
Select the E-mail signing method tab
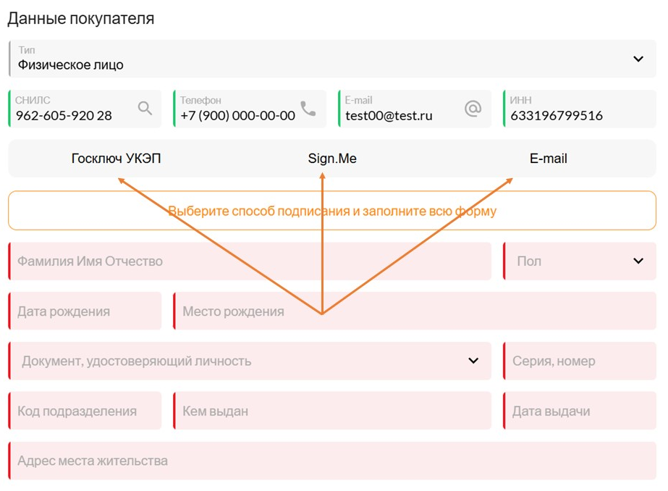point(549,159)
